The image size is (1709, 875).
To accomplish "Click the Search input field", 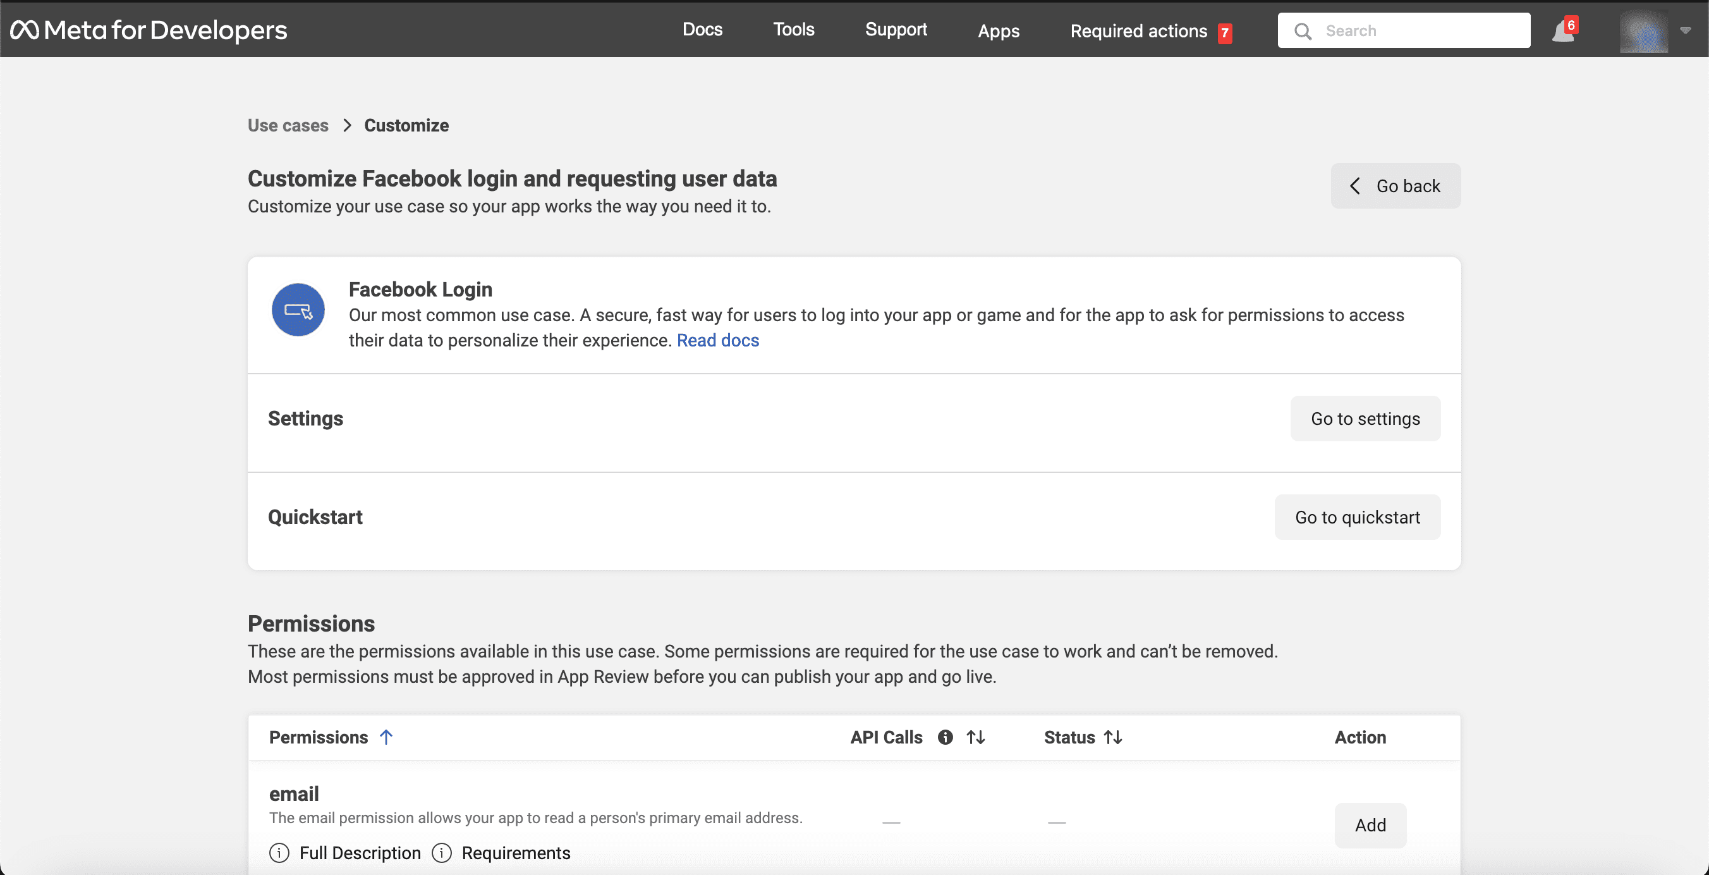I will click(1420, 31).
